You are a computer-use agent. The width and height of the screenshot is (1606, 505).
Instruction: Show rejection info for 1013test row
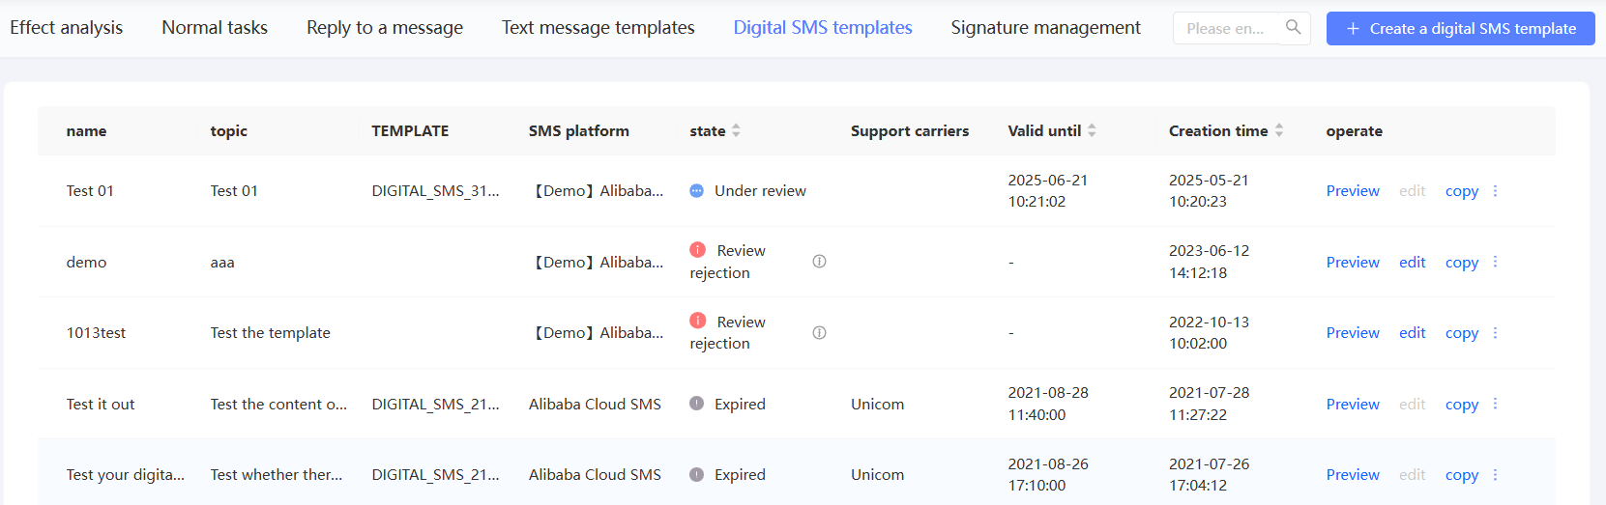pyautogui.click(x=819, y=333)
